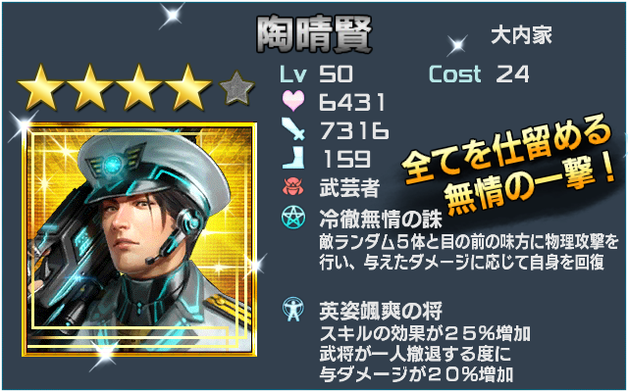628x392 pixels.
Task: Open the character portrait thumbnail
Action: 139,239
